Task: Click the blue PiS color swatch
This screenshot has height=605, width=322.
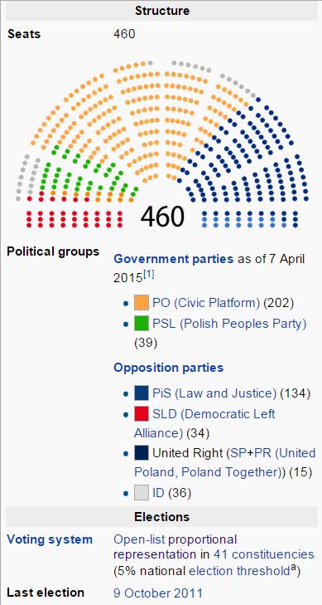Action: (142, 393)
